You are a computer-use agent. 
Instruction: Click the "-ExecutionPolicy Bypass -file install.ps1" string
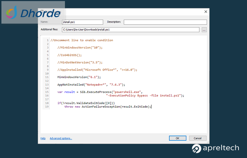[x=144, y=96]
